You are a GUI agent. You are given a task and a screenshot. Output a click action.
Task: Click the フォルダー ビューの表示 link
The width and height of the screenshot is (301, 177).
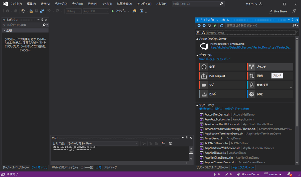coord(236,109)
